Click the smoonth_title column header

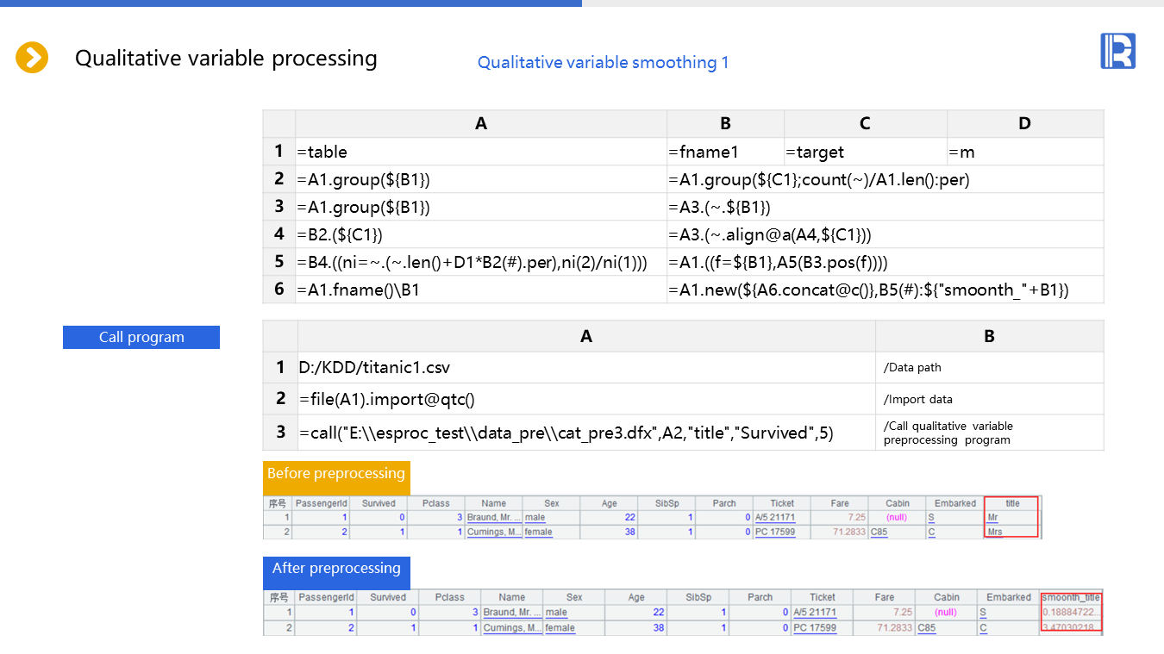[x=1070, y=597]
